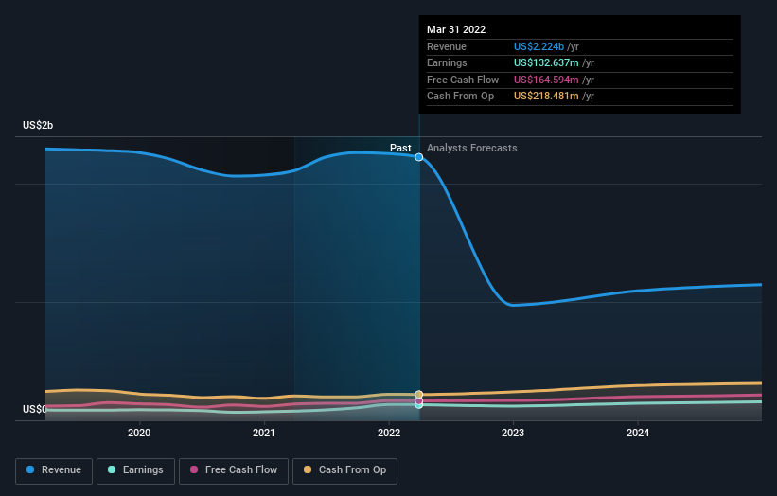This screenshot has width=777, height=496.
Task: Click the US$164.594m free cash flow value
Action: 546,80
